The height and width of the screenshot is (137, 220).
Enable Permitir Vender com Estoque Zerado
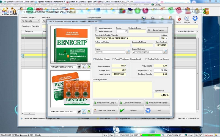(x=113, y=59)
